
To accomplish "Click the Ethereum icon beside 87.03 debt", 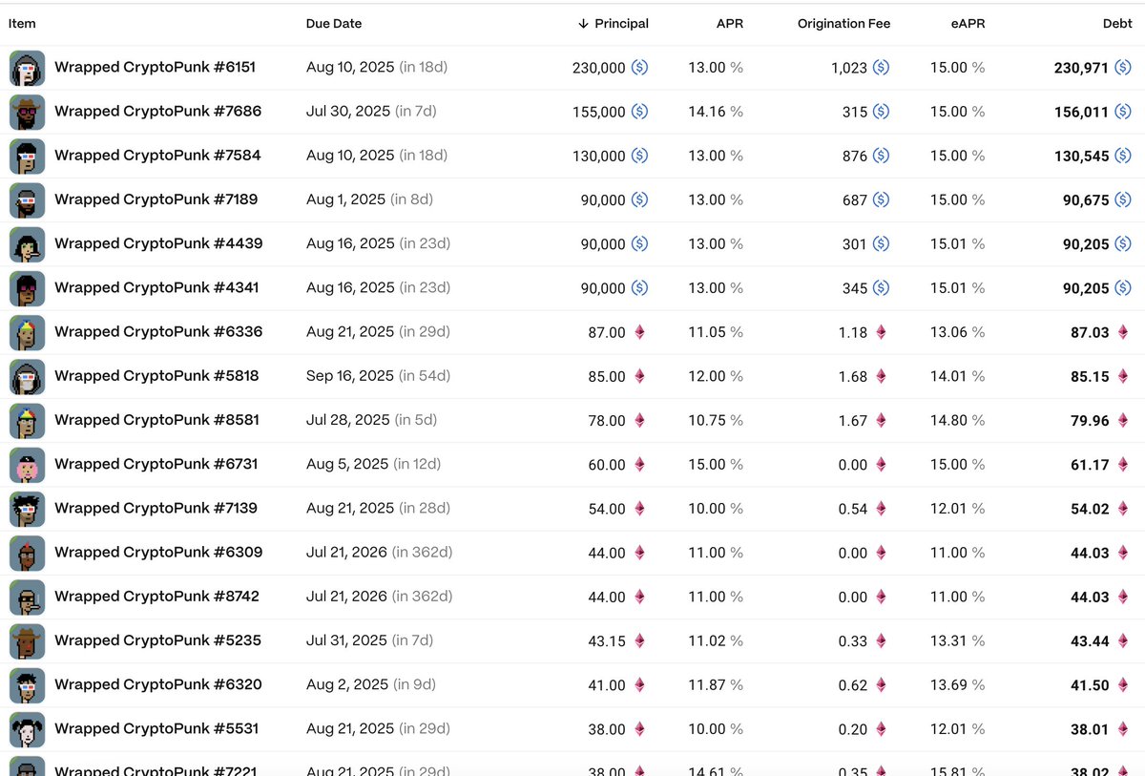I will 1123,332.
